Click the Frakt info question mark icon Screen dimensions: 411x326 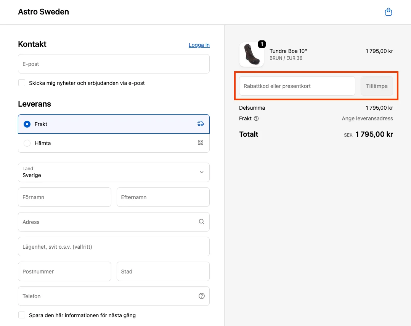[x=256, y=118]
